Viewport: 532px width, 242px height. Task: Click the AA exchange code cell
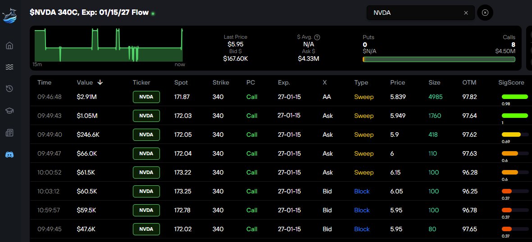point(326,97)
